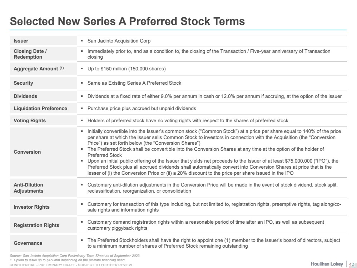357x268 pixels.
Task: Click the 'Voting Rights' row label
Action: point(30,120)
